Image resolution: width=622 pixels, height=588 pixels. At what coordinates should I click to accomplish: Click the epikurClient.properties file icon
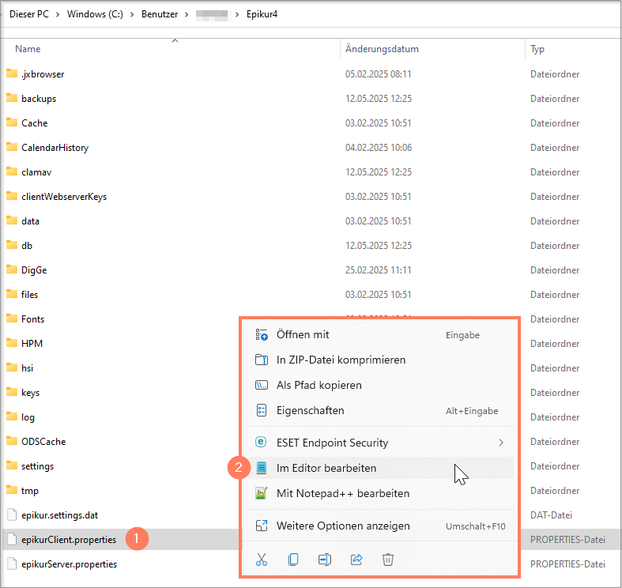tap(13, 540)
